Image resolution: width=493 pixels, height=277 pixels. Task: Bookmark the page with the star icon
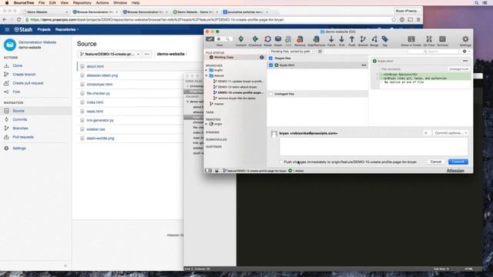point(394,19)
